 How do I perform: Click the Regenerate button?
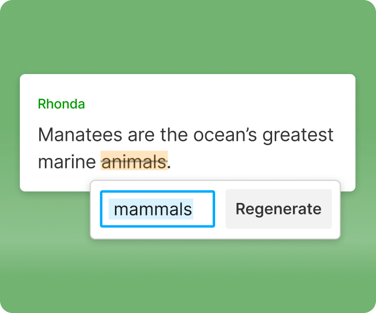278,209
